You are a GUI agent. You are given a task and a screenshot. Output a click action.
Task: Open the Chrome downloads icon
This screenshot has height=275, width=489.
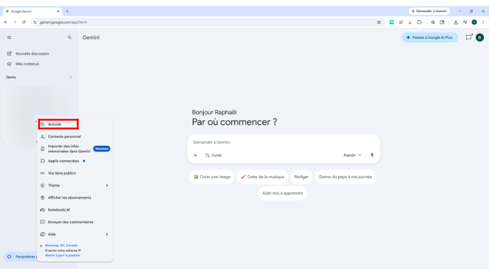point(455,22)
